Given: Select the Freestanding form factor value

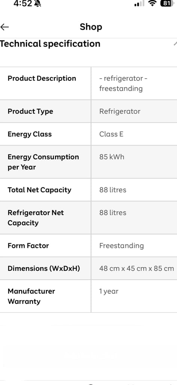Looking at the screenshot, I should pos(121,246).
